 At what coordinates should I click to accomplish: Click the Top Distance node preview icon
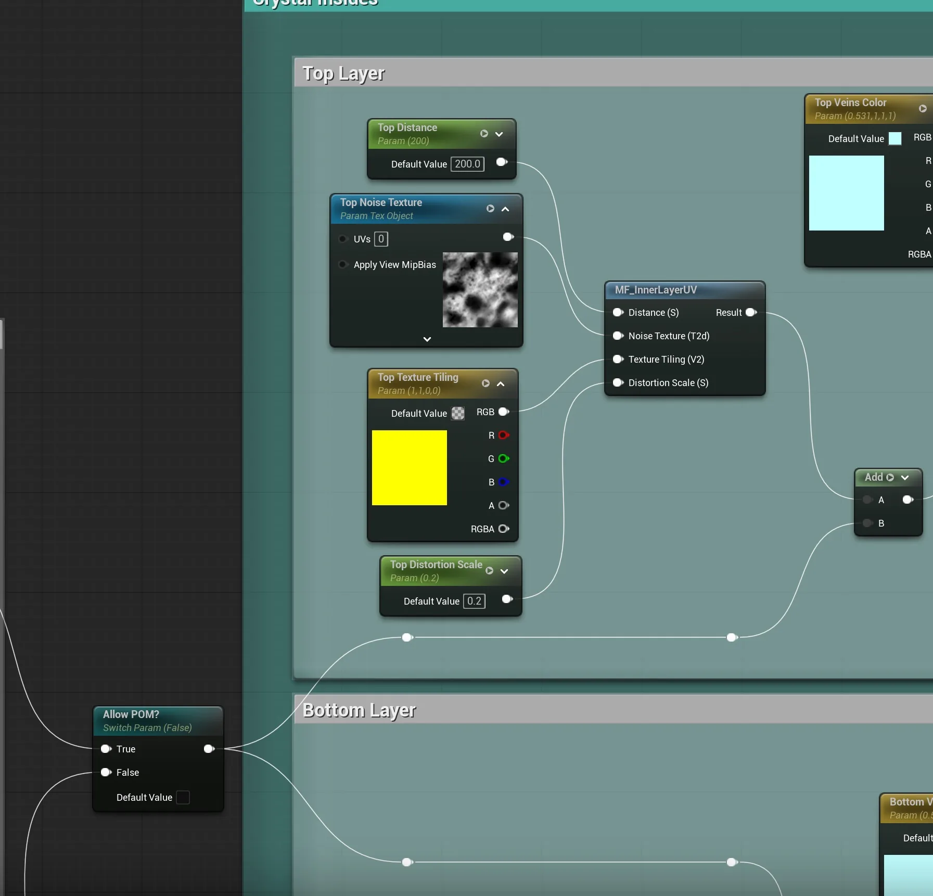pyautogui.click(x=484, y=134)
